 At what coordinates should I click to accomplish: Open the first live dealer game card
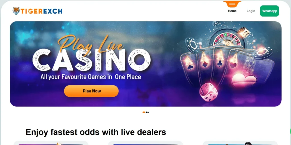coord(51,143)
